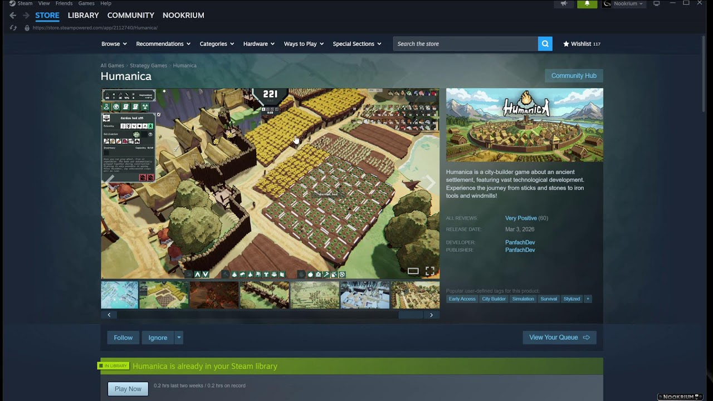Follow the Humanica game

(x=123, y=338)
